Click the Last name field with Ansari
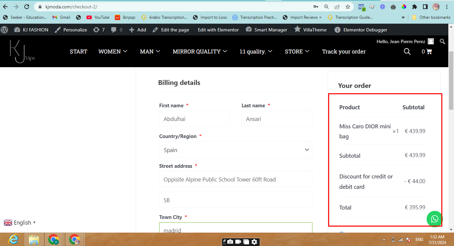 (x=277, y=119)
